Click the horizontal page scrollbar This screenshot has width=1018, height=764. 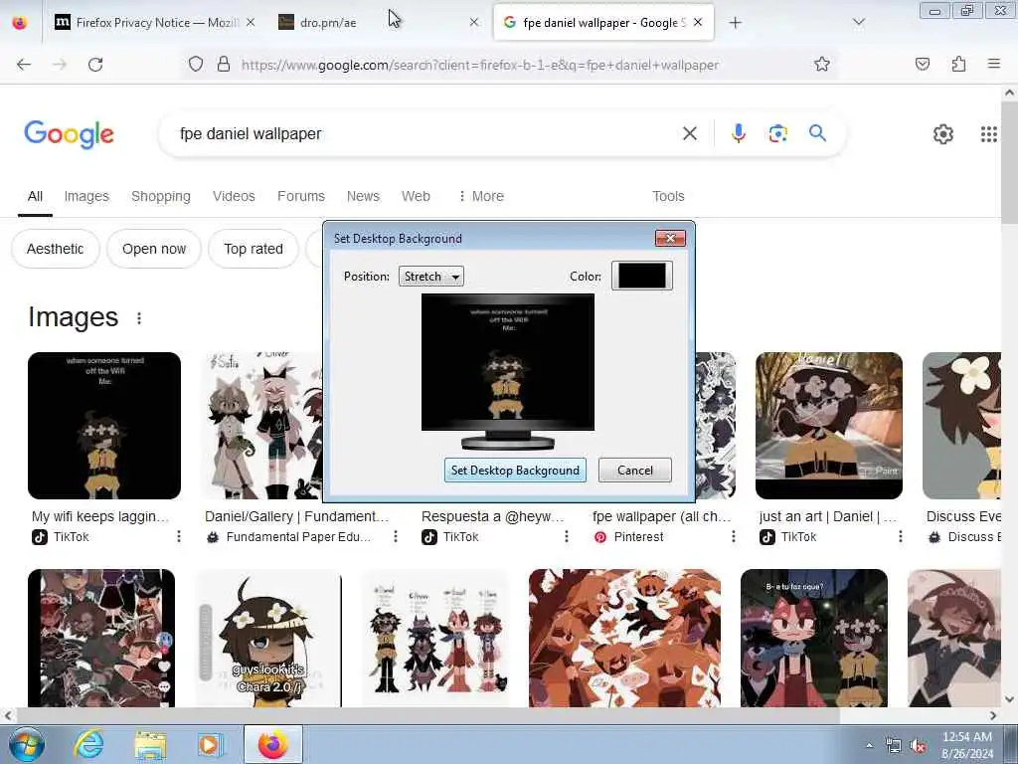[x=428, y=715]
